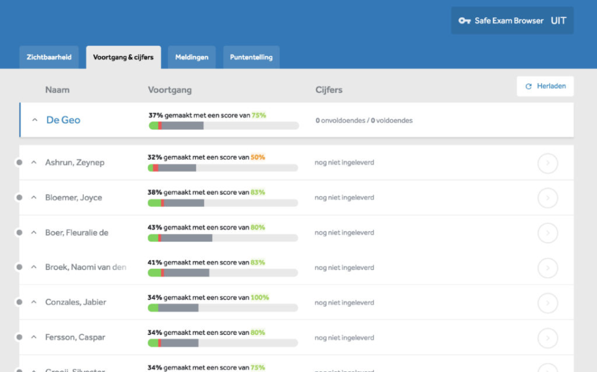The image size is (597, 372).
Task: Open the detail arrow for Fersson, Caspar
Action: point(548,338)
